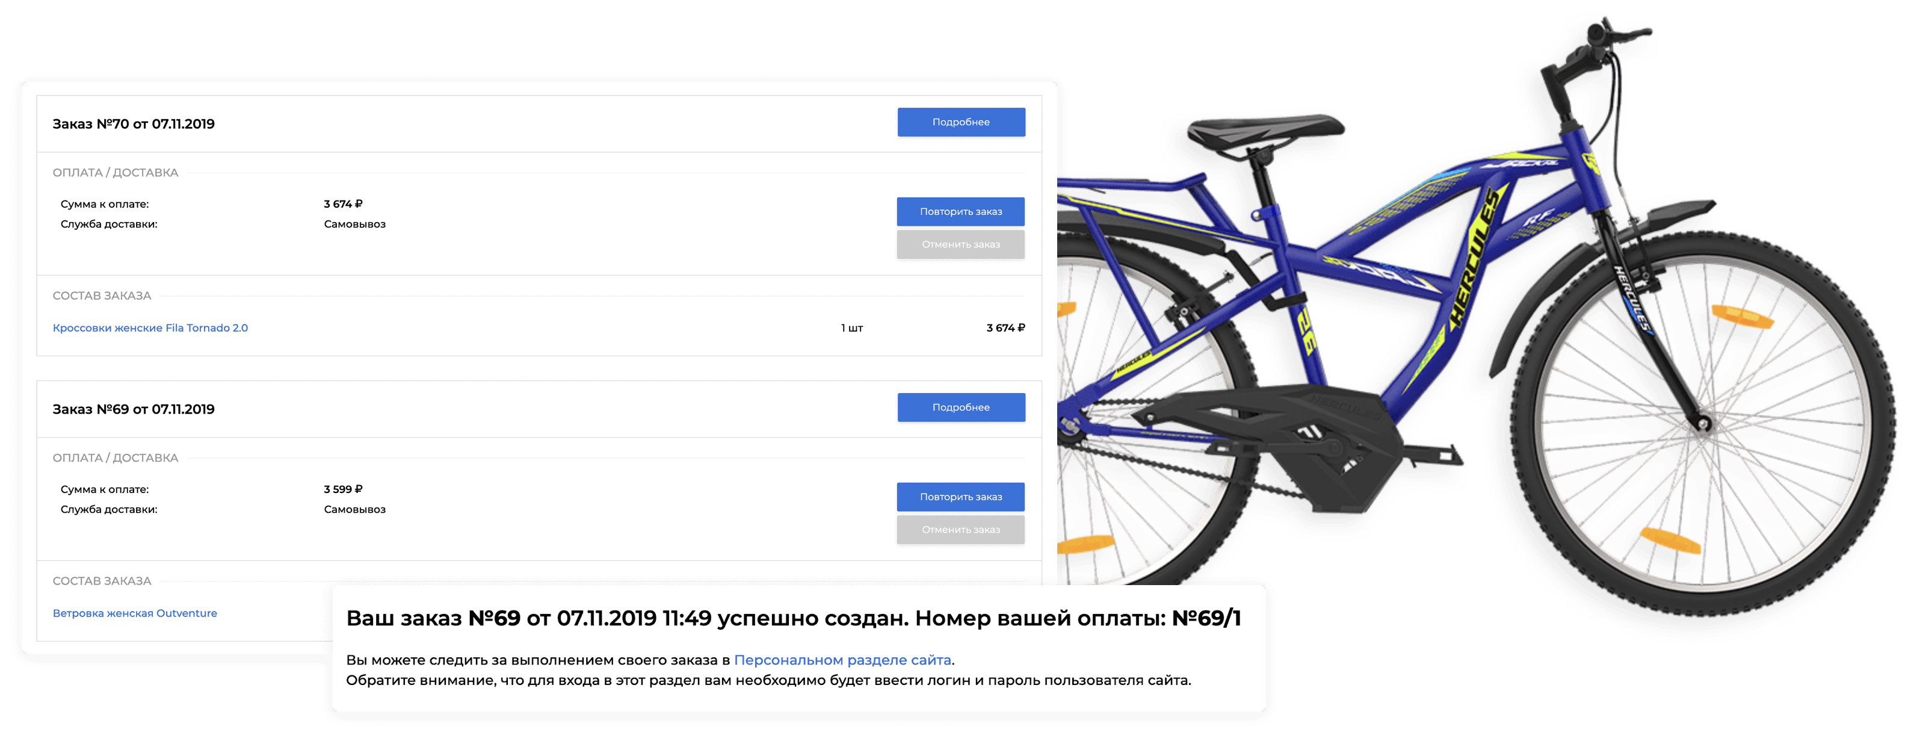Screen dimensions: 1905x738
Task: Follow the Персональном разделе сайта link
Action: [x=842, y=660]
